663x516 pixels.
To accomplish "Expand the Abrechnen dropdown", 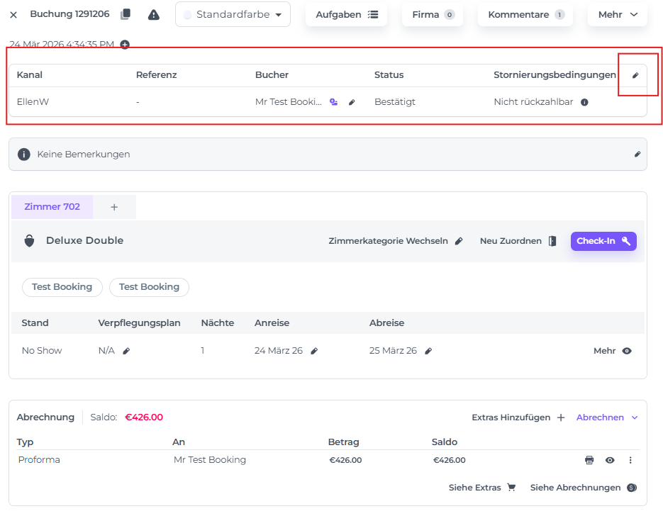I will (x=607, y=417).
